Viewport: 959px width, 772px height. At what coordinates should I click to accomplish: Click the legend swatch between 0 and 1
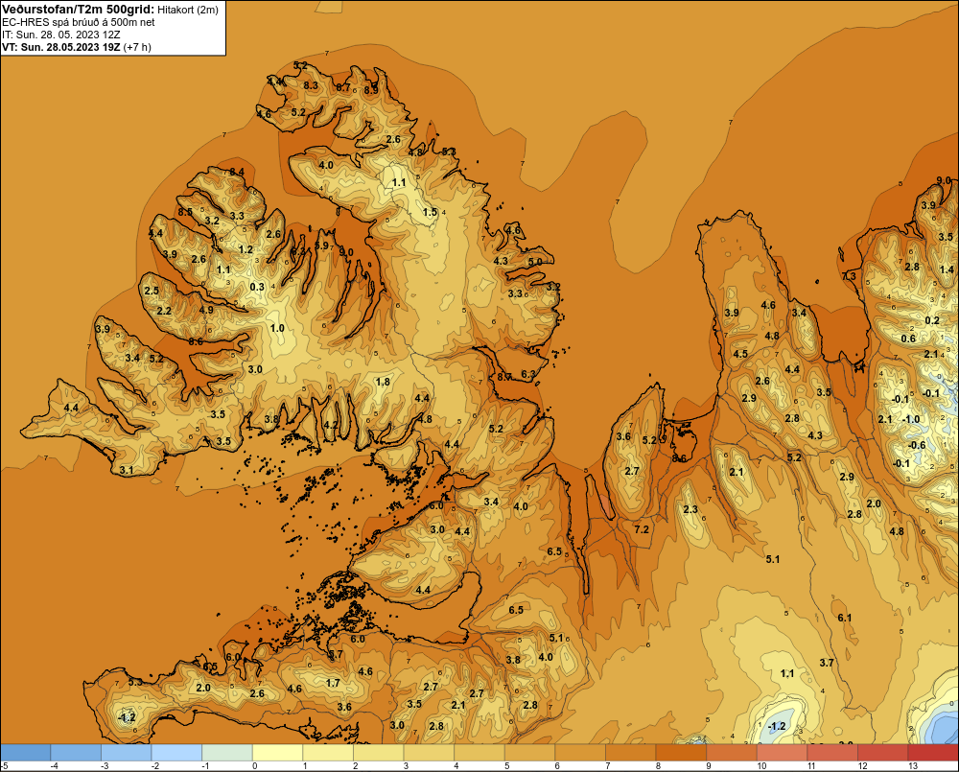pos(277,753)
